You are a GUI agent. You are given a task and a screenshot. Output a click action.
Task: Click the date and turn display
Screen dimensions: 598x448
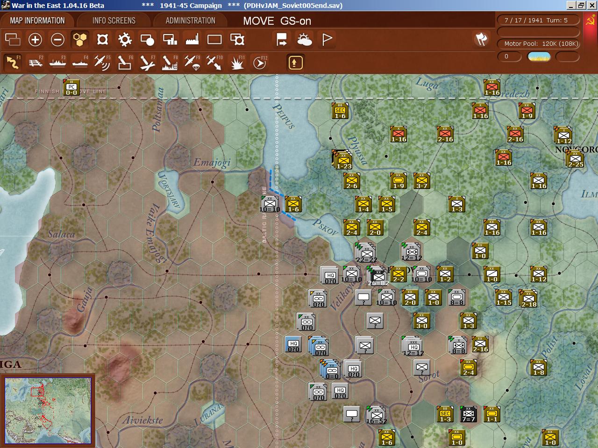[x=538, y=20]
